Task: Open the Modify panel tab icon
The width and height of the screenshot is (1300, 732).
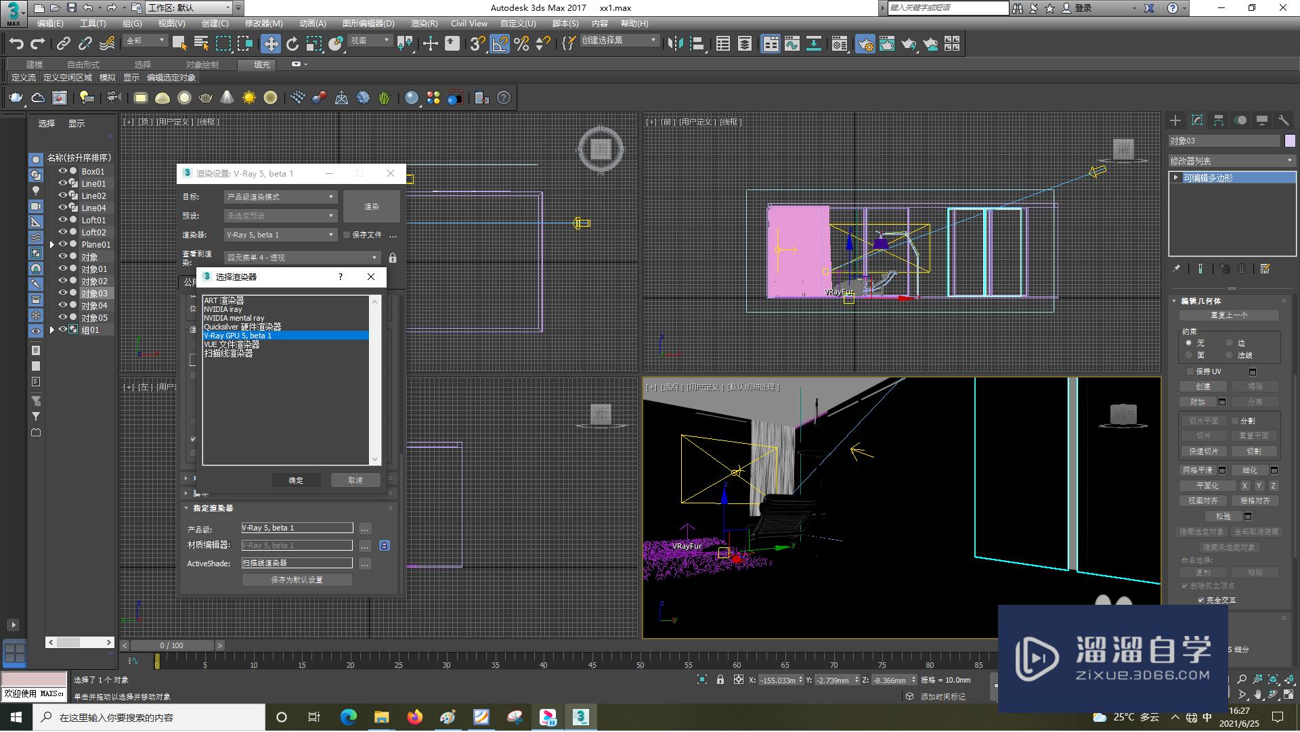Action: click(x=1197, y=120)
